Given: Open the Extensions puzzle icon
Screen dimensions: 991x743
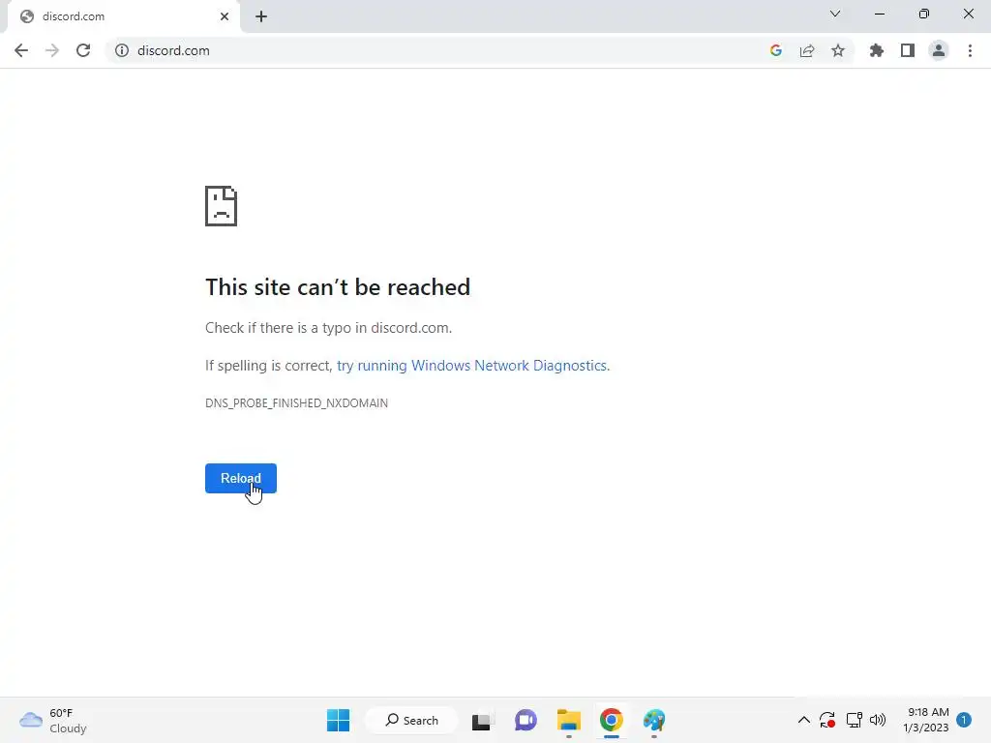Looking at the screenshot, I should (x=877, y=50).
